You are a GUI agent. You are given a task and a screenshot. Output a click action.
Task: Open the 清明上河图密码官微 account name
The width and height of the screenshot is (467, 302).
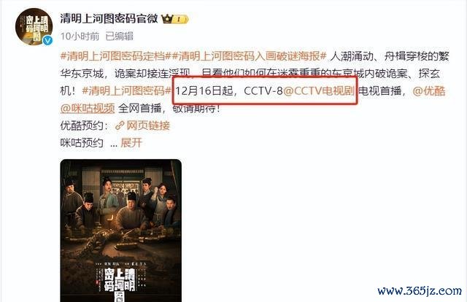[x=109, y=19]
